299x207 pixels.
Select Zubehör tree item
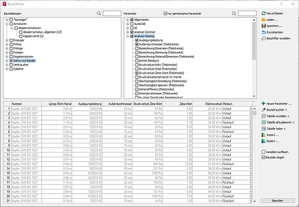coord(18,69)
